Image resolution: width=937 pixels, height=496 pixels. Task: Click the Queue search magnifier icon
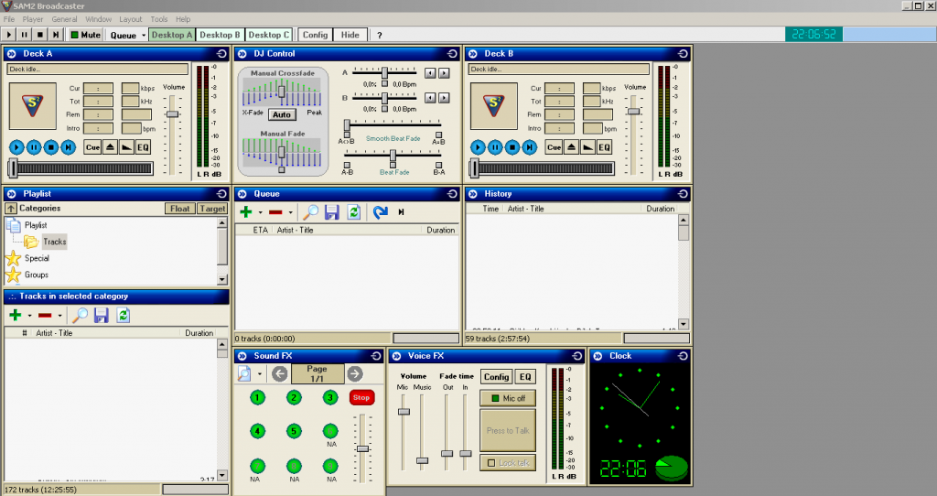pyautogui.click(x=311, y=212)
